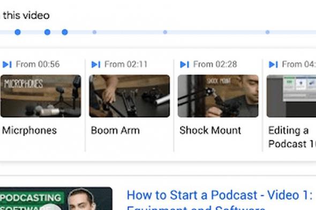Click skip icon beside From 02:28
Viewport: 316px width, 210px height.
click(184, 65)
